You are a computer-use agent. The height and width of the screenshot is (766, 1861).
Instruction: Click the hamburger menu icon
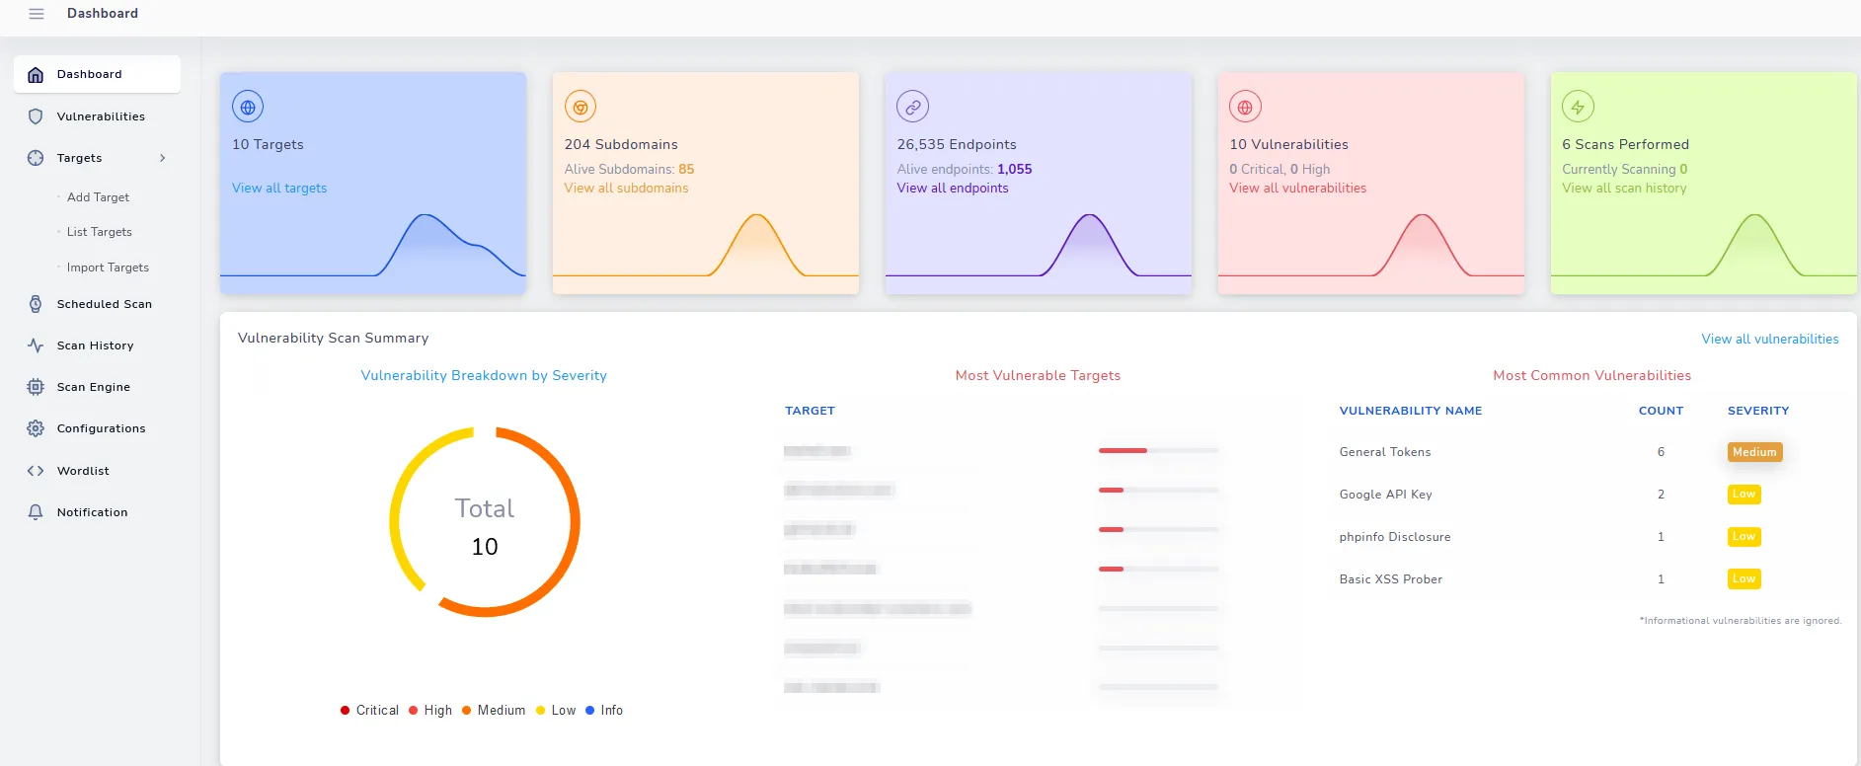pyautogui.click(x=37, y=14)
